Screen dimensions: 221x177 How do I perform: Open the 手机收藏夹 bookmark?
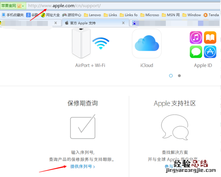(13, 15)
